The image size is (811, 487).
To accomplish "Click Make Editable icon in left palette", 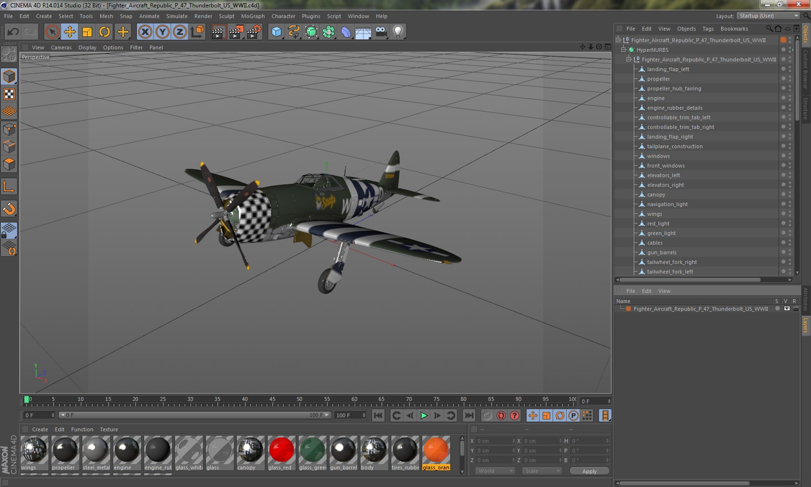I will coord(9,54).
